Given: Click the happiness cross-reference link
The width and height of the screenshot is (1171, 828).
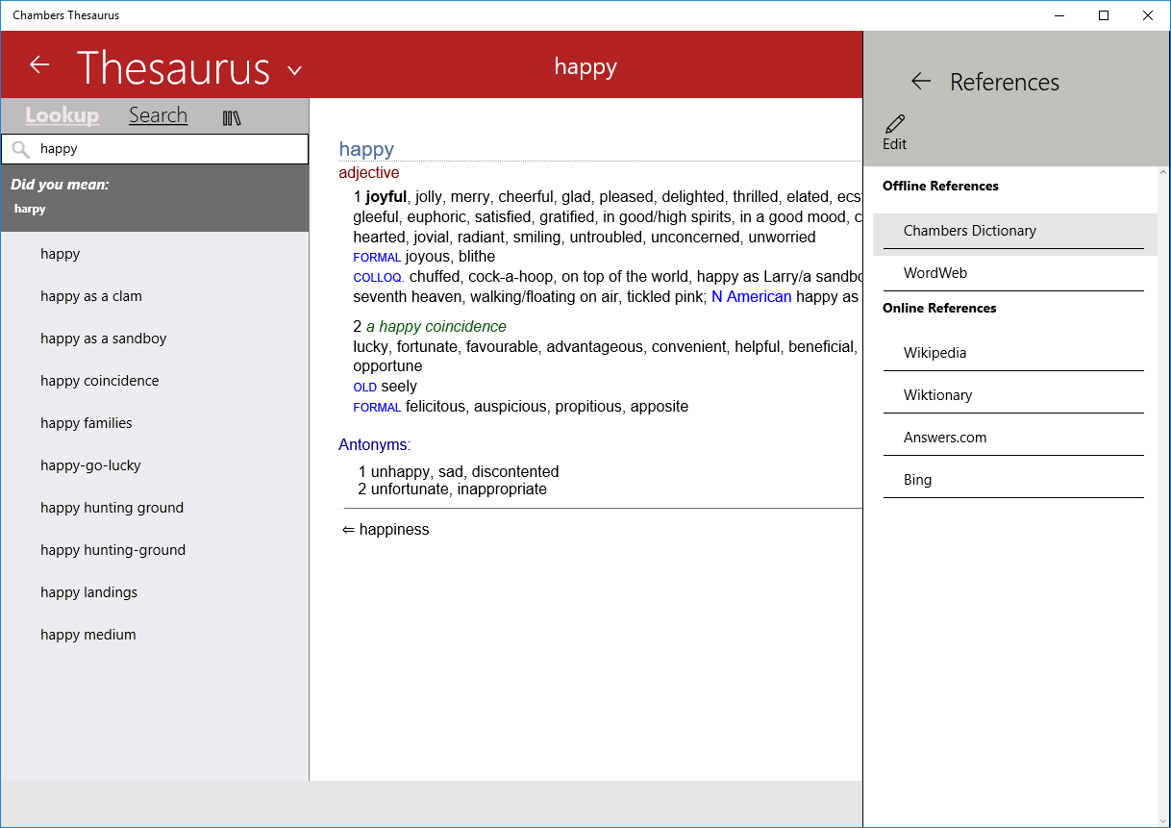Looking at the screenshot, I should pyautogui.click(x=394, y=529).
